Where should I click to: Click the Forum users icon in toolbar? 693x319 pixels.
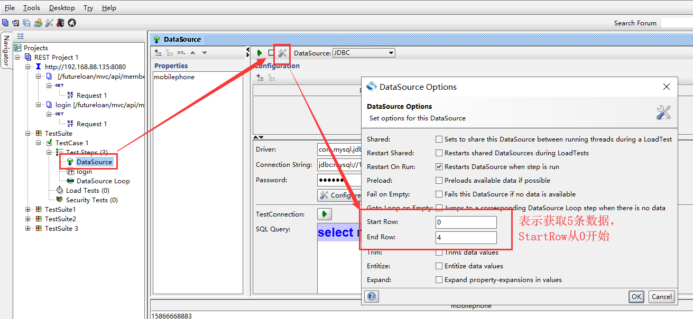(38, 23)
